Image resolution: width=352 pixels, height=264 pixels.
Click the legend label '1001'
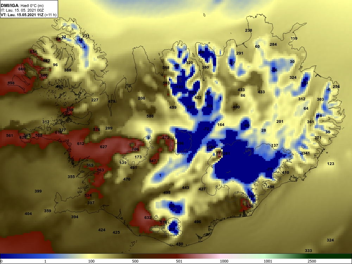point(268,261)
